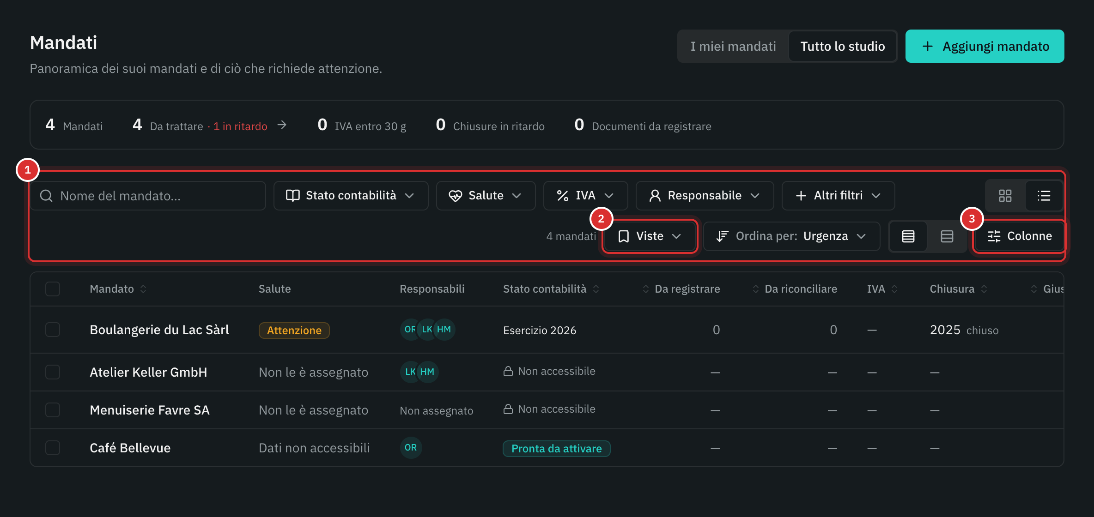Viewport: 1094px width, 517px height.
Task: Click the Aggiungi mandato button
Action: 985,46
